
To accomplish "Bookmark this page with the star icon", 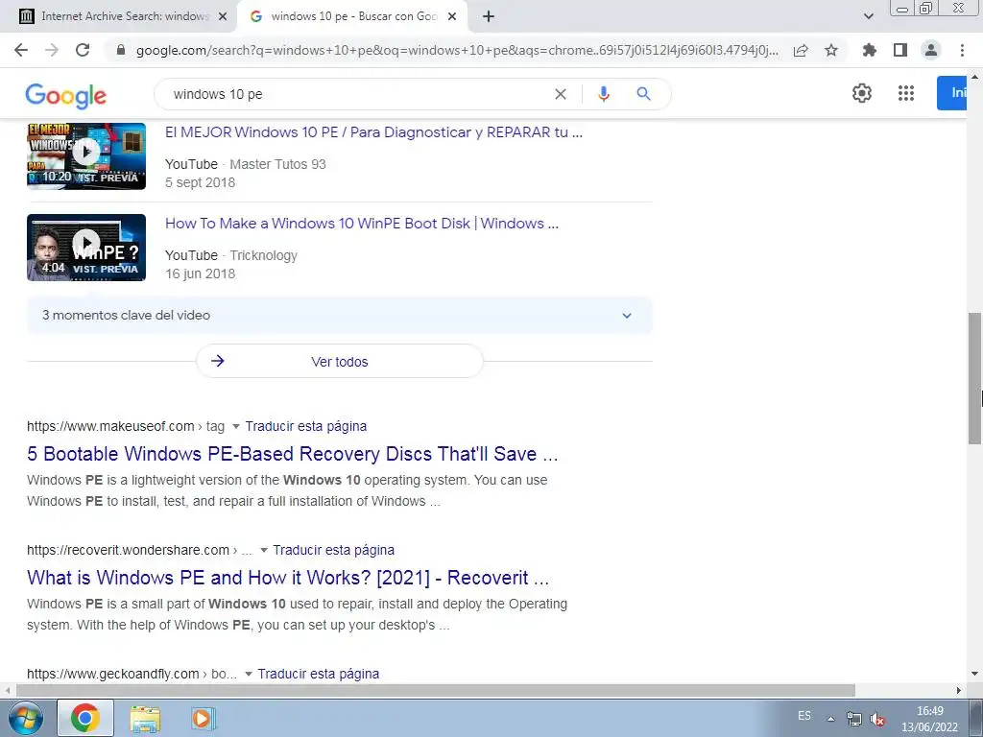I will pos(831,50).
